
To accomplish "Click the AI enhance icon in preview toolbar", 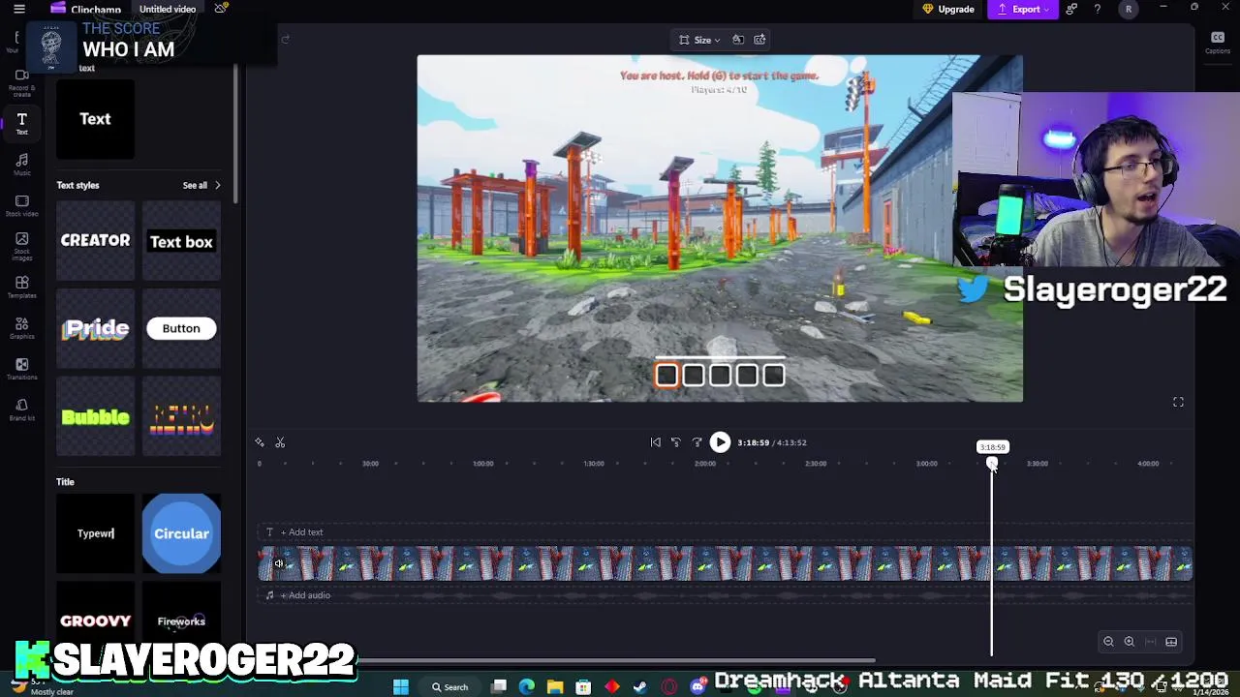I will point(759,40).
